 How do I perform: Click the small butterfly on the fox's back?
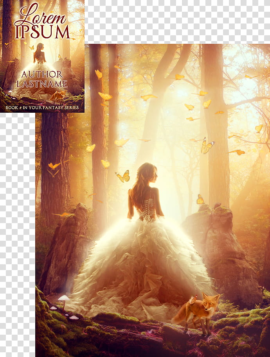[x=193, y=299]
